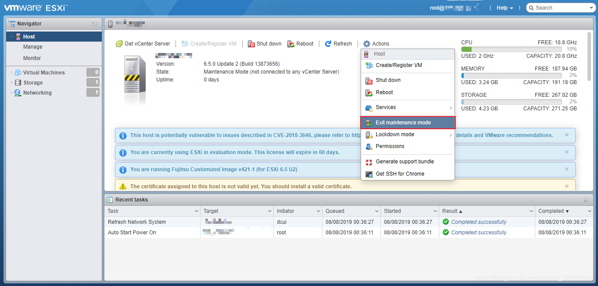
Task: Click the Refresh toolbar icon
Action: tap(328, 44)
